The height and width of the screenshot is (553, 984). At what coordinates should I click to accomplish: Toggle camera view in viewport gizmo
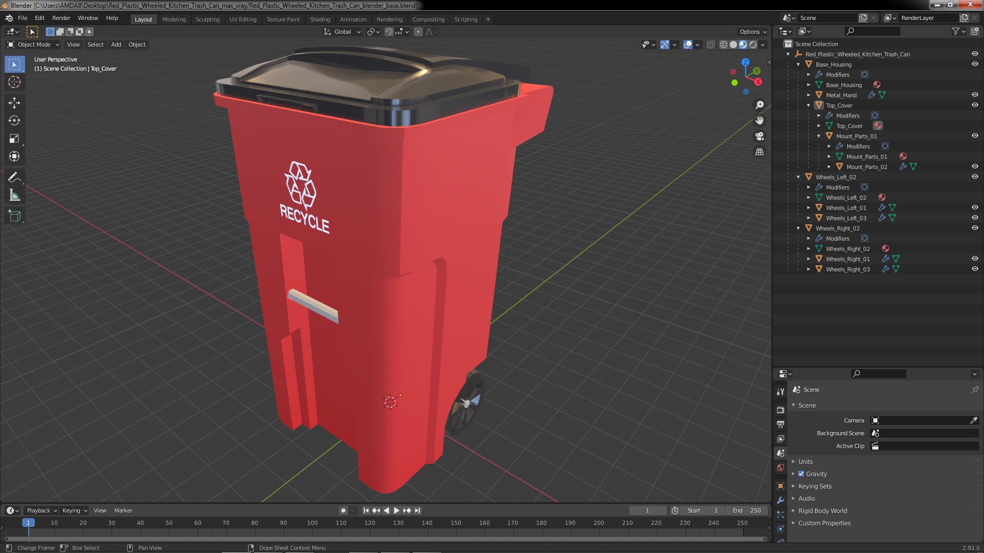click(760, 136)
